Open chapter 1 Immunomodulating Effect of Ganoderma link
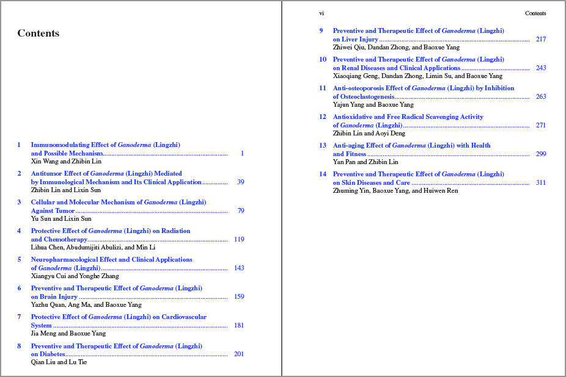 point(105,145)
